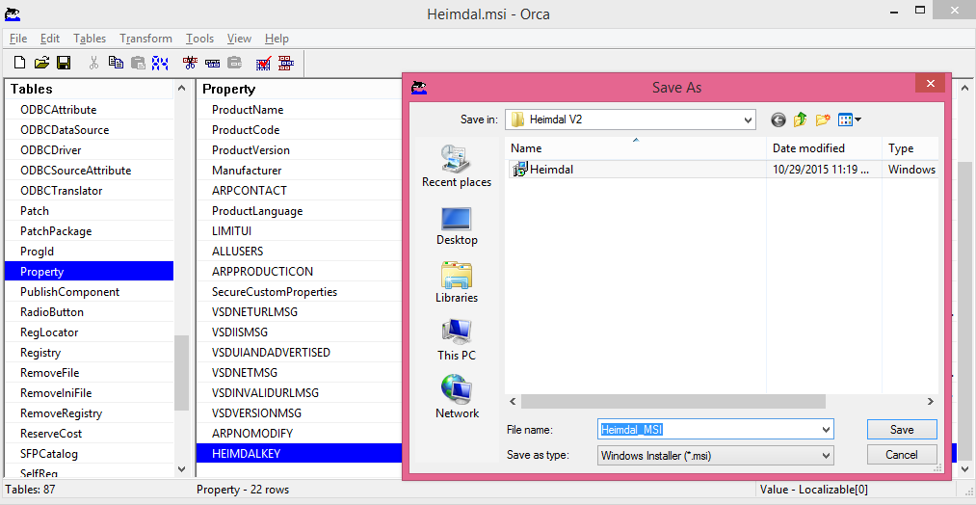
Task: Open the File menu
Action: [18, 39]
